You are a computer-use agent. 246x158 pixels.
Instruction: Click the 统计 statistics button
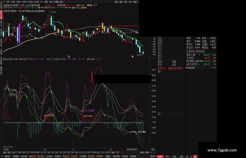tap(130, 2)
